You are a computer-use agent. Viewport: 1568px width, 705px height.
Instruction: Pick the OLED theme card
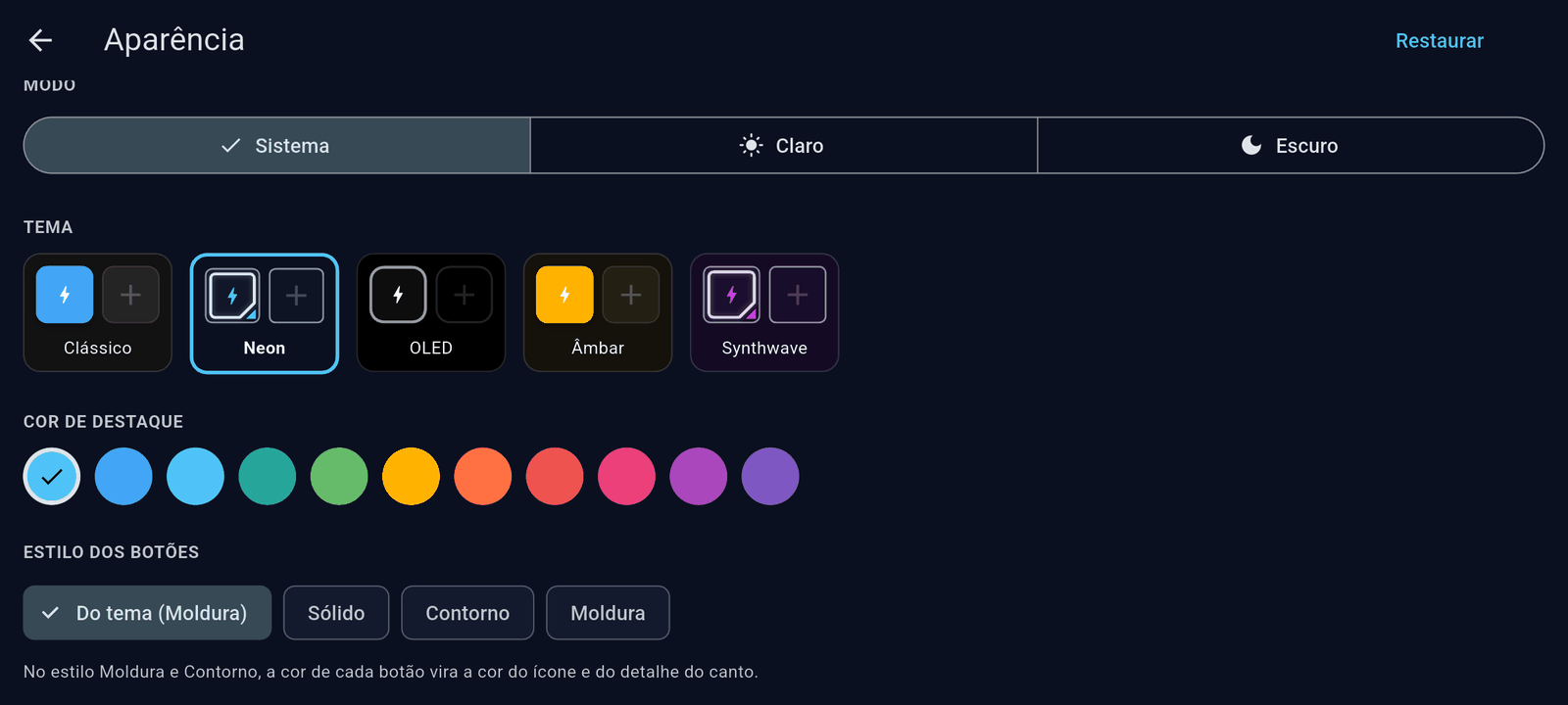pyautogui.click(x=431, y=313)
